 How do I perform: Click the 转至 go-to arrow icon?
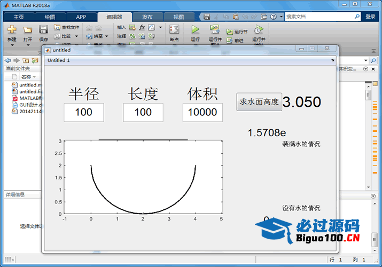(x=89, y=36)
